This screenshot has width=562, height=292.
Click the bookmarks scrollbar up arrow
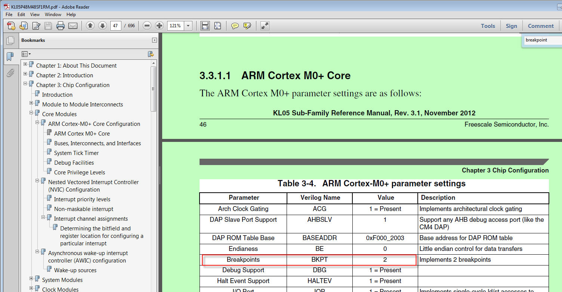click(x=154, y=63)
